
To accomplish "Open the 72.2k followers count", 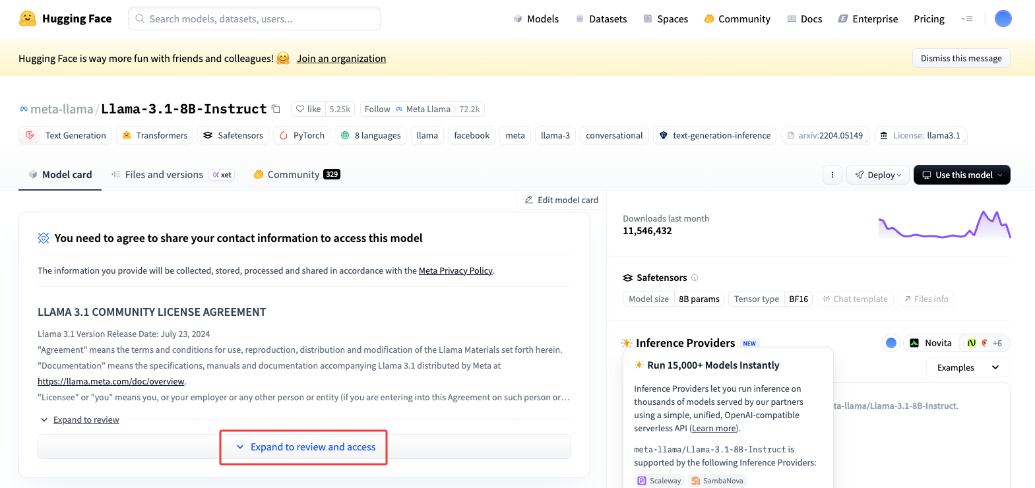I will (470, 109).
